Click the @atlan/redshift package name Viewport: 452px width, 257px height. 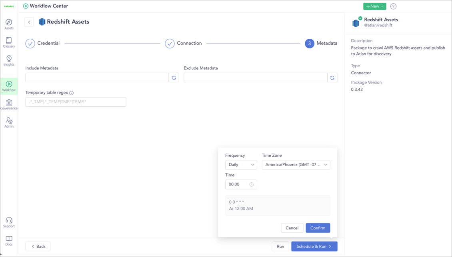click(x=378, y=25)
